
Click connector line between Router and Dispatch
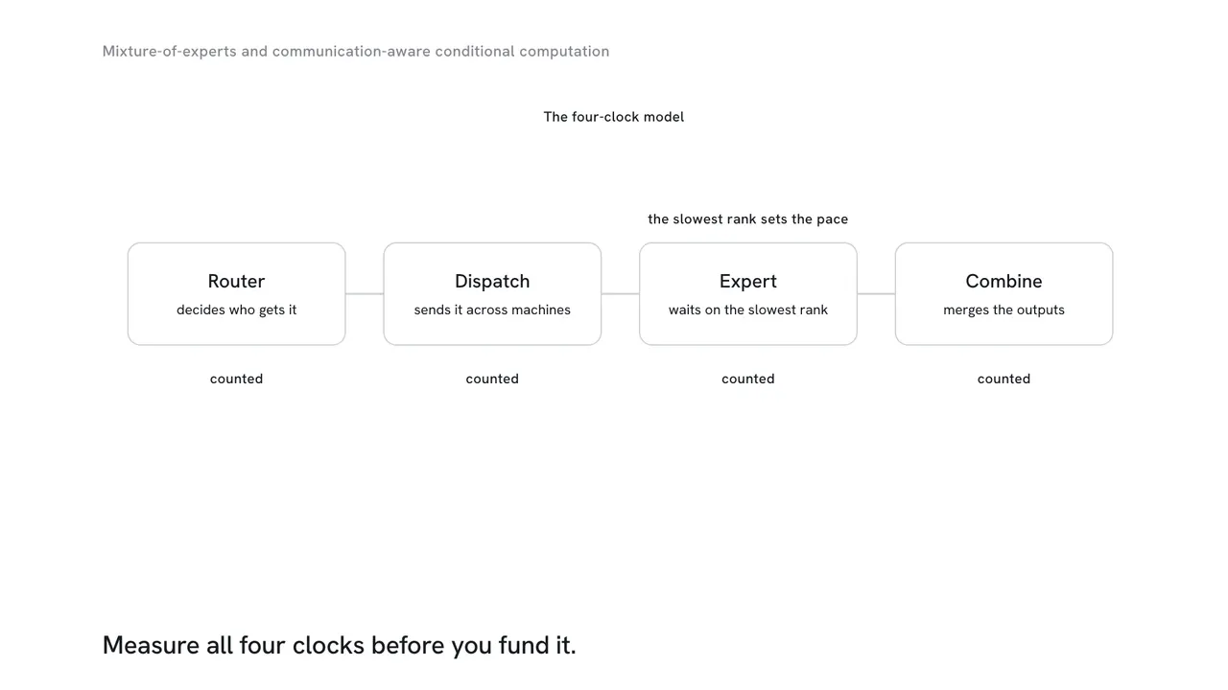point(365,294)
